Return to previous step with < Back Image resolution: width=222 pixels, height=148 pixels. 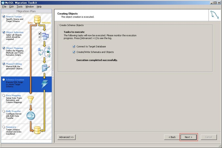pos(172,137)
